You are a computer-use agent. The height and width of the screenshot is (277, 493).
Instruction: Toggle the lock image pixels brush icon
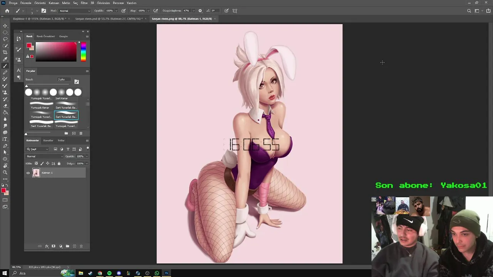[x=42, y=164]
